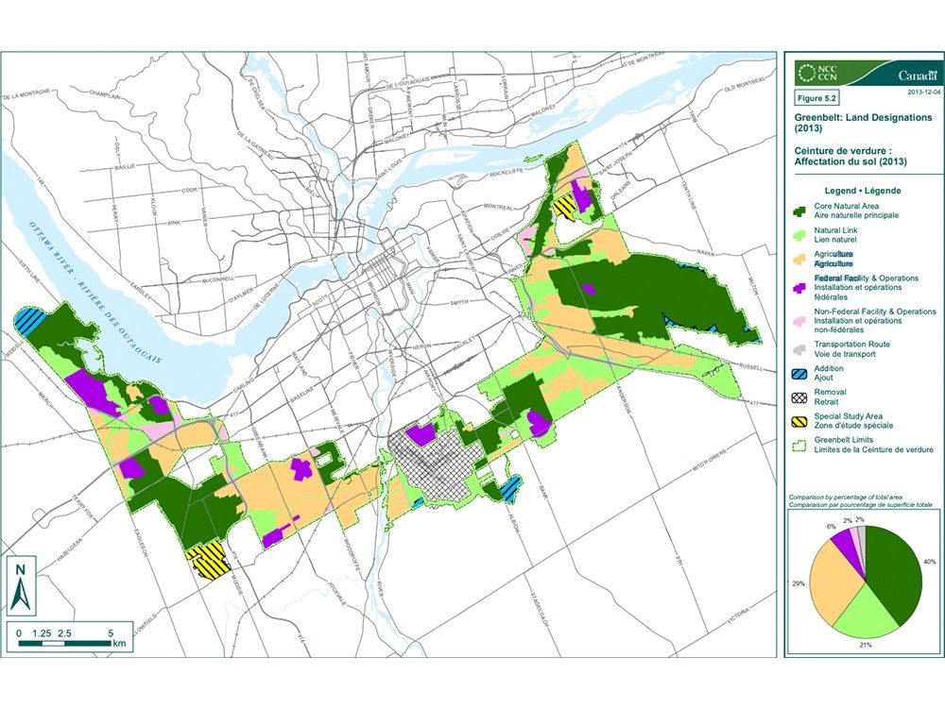Expand the Legend • Légende section
This screenshot has width=945, height=708.
tap(862, 191)
